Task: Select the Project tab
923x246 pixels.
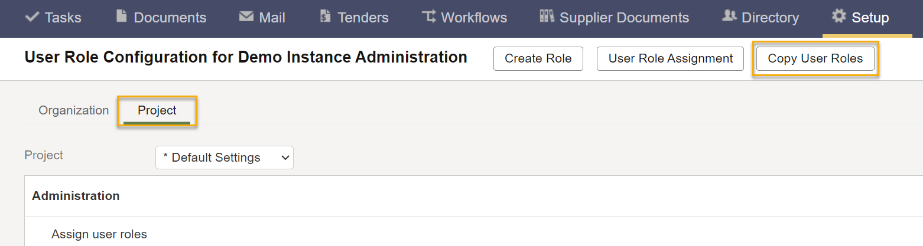Action: pyautogui.click(x=157, y=110)
